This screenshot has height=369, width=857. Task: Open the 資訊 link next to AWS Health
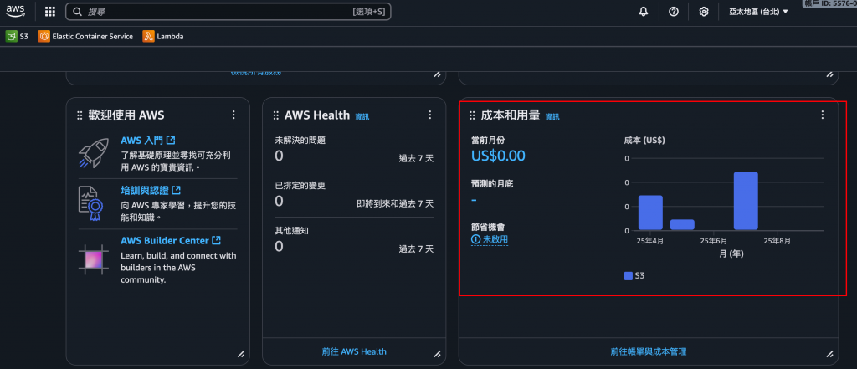click(x=362, y=117)
